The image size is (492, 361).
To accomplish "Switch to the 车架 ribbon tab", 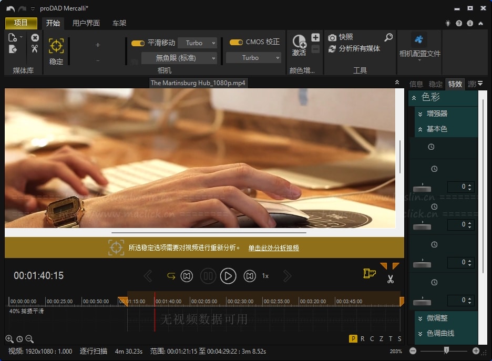I will pyautogui.click(x=119, y=23).
